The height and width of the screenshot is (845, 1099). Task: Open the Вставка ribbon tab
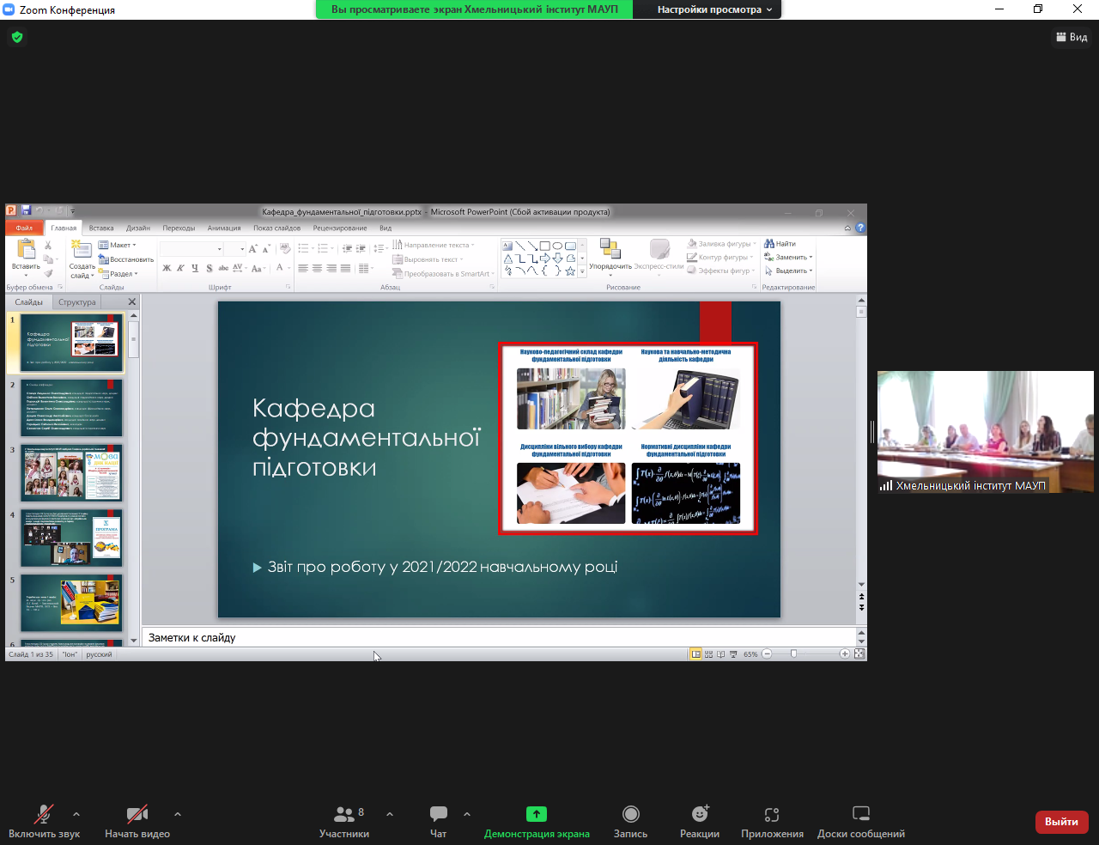point(101,228)
